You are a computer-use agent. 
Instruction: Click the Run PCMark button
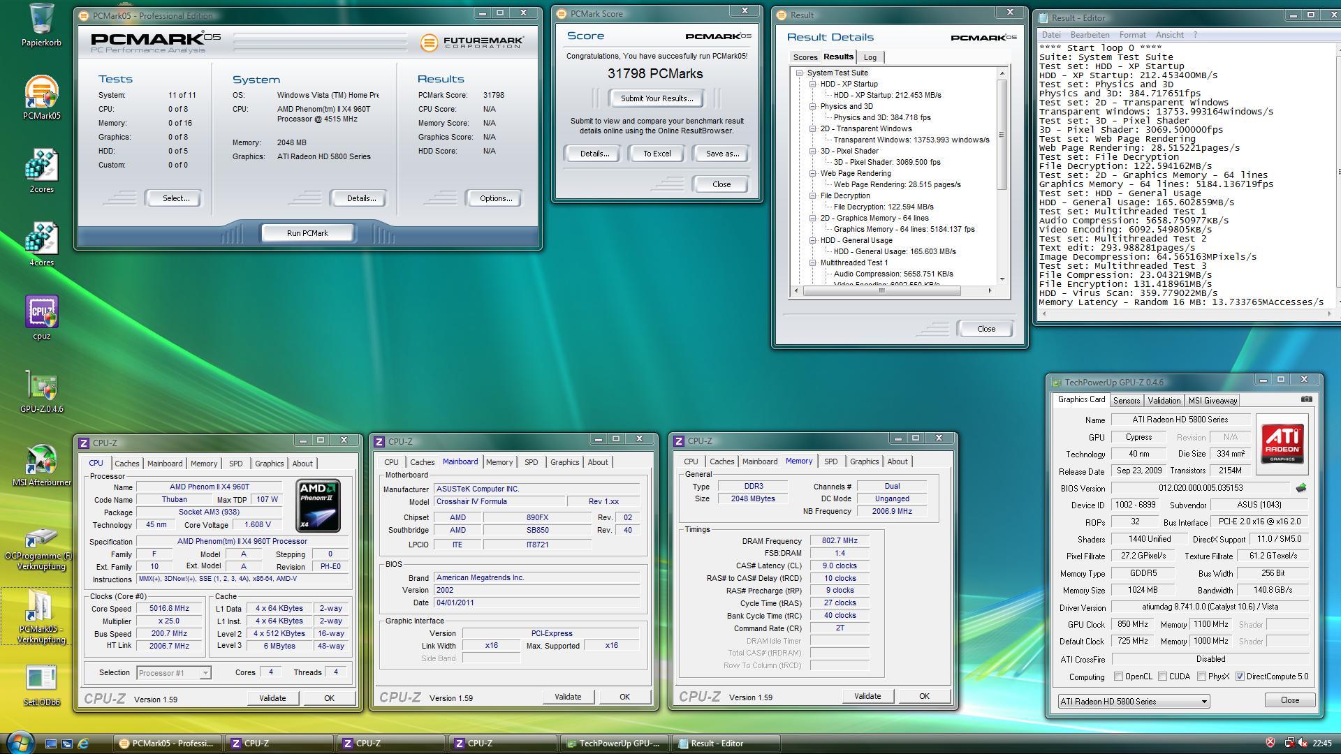(307, 233)
